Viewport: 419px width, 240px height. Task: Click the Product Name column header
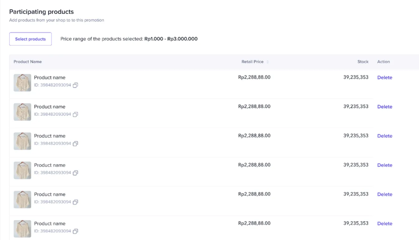pyautogui.click(x=28, y=62)
